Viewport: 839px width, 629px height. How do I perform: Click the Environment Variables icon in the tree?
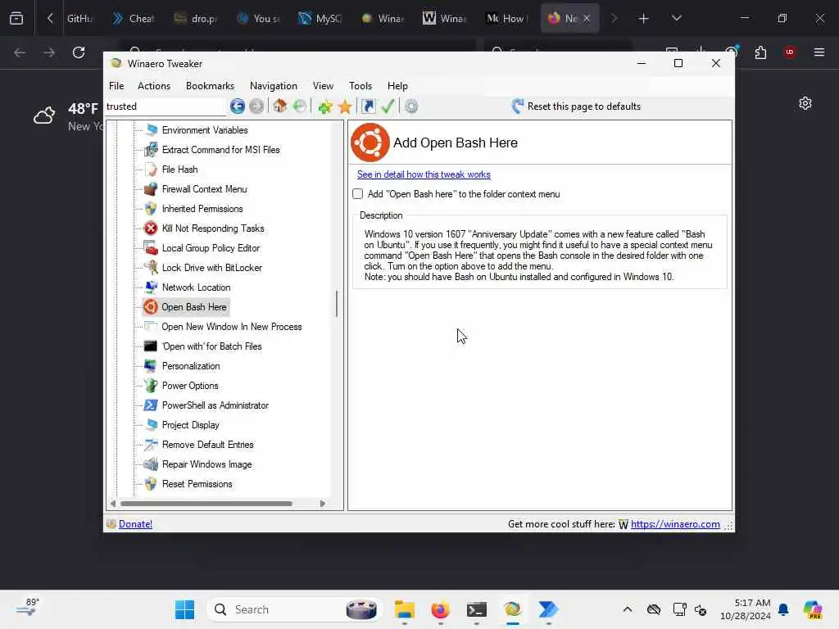coord(152,130)
